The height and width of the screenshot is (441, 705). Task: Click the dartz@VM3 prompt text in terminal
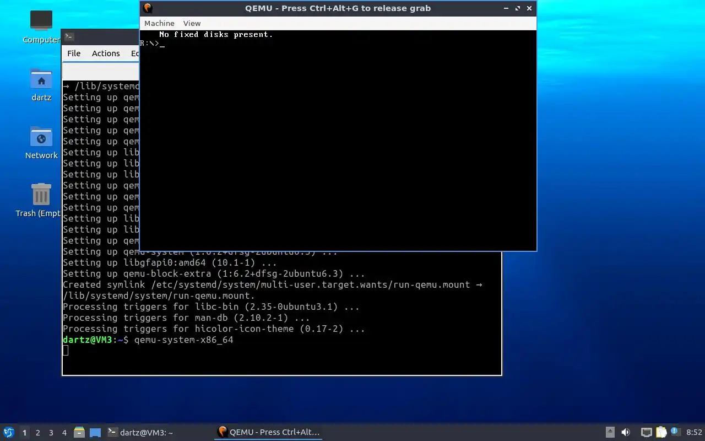[95, 340]
